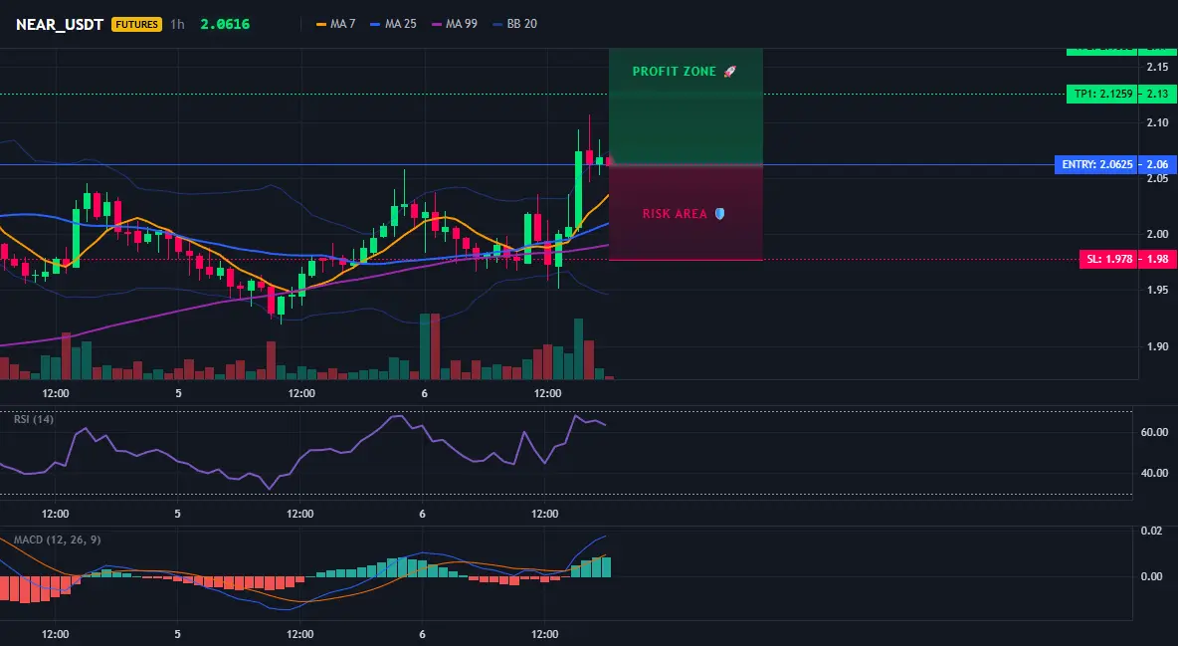
Task: Click the 2.13 green price axis tag
Action: click(1157, 94)
